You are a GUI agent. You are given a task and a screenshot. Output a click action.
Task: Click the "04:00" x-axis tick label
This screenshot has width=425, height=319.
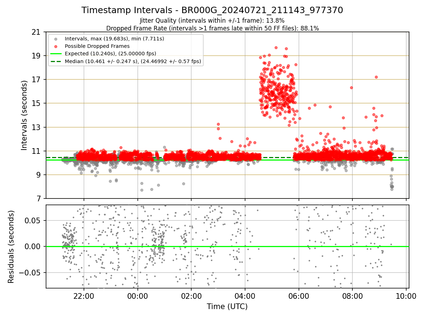tap(245, 295)
